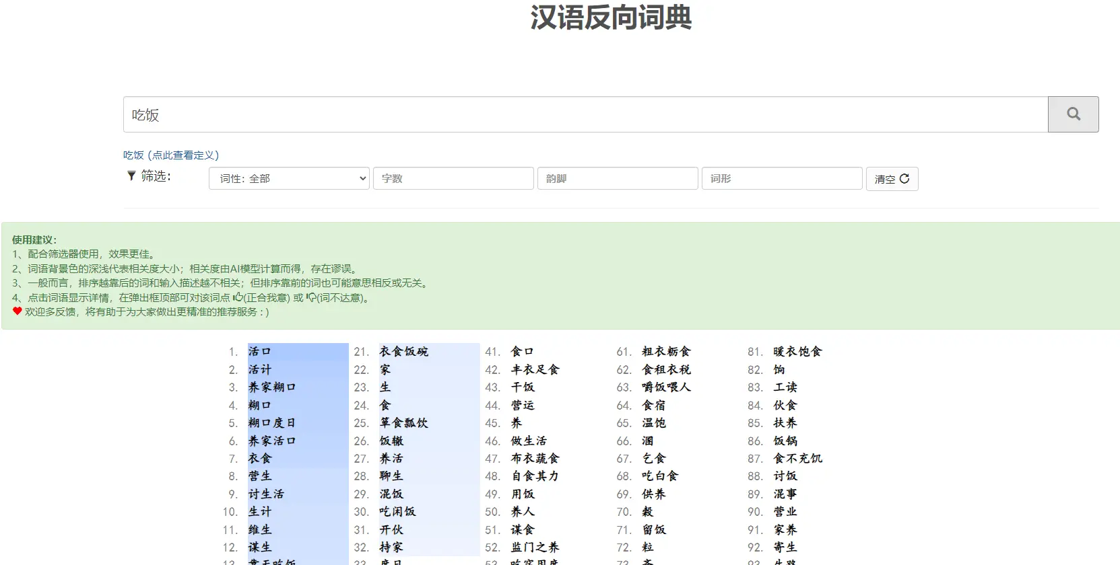Open result word 活计
Screen dimensions: 1120x565
pos(259,369)
